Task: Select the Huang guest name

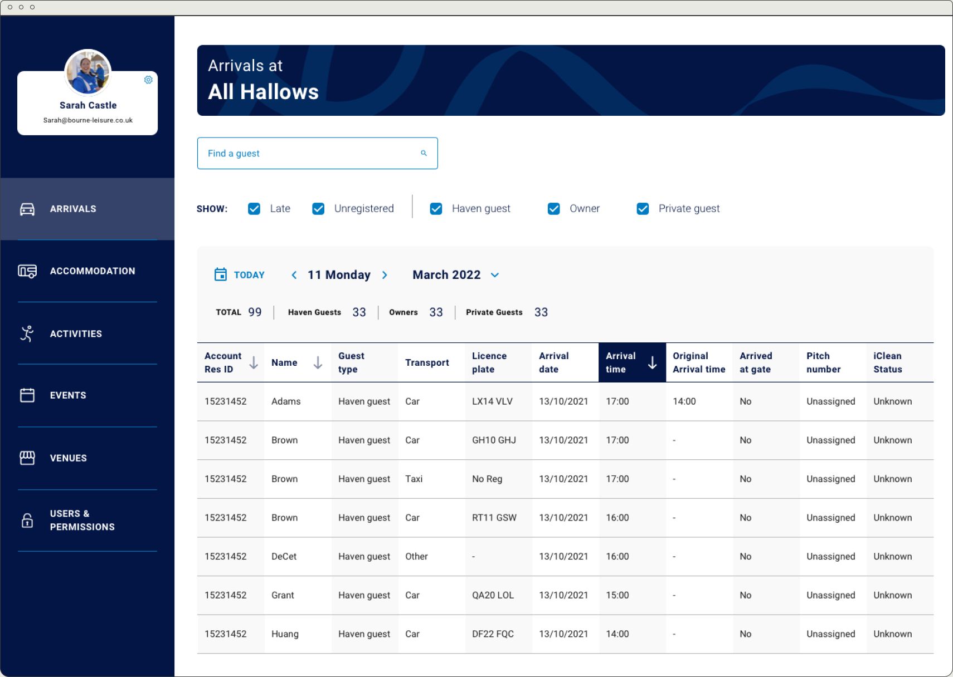Action: coord(285,634)
